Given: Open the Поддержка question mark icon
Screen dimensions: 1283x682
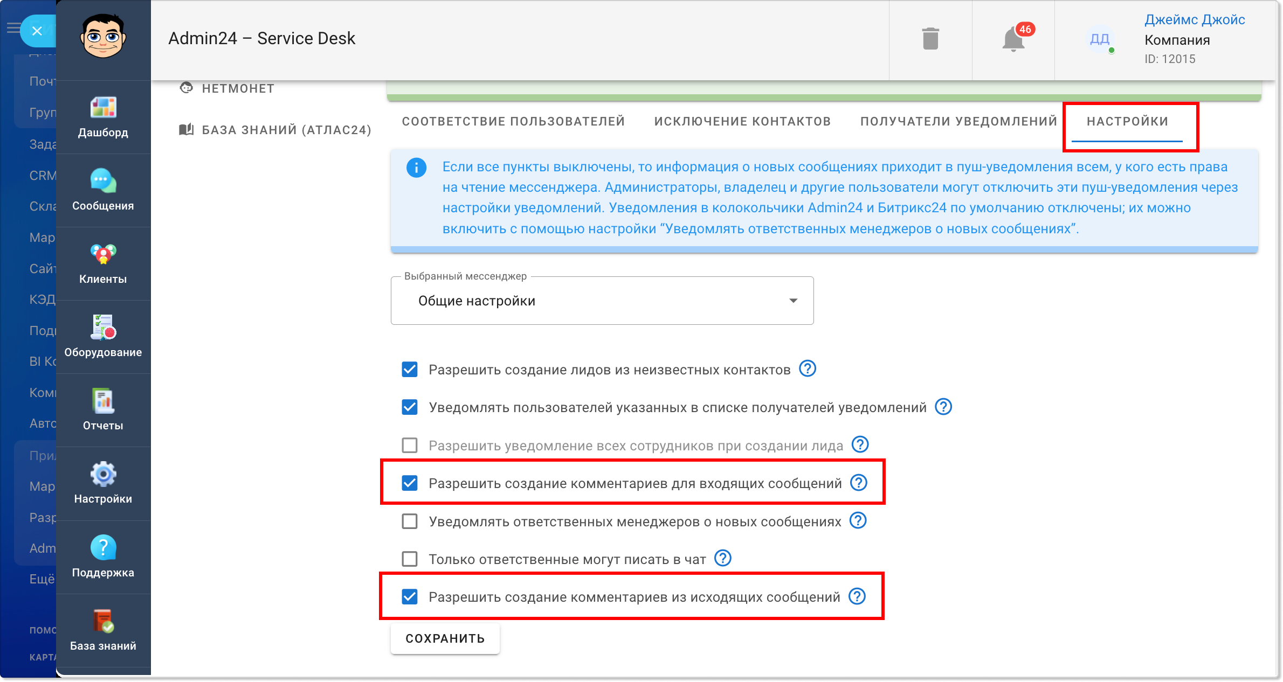Looking at the screenshot, I should 103,548.
